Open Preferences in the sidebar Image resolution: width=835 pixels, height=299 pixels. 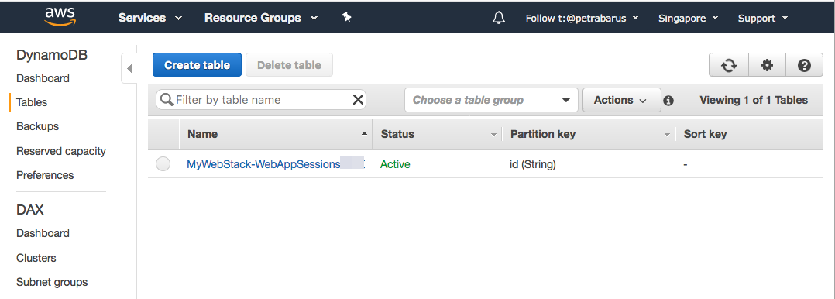45,175
